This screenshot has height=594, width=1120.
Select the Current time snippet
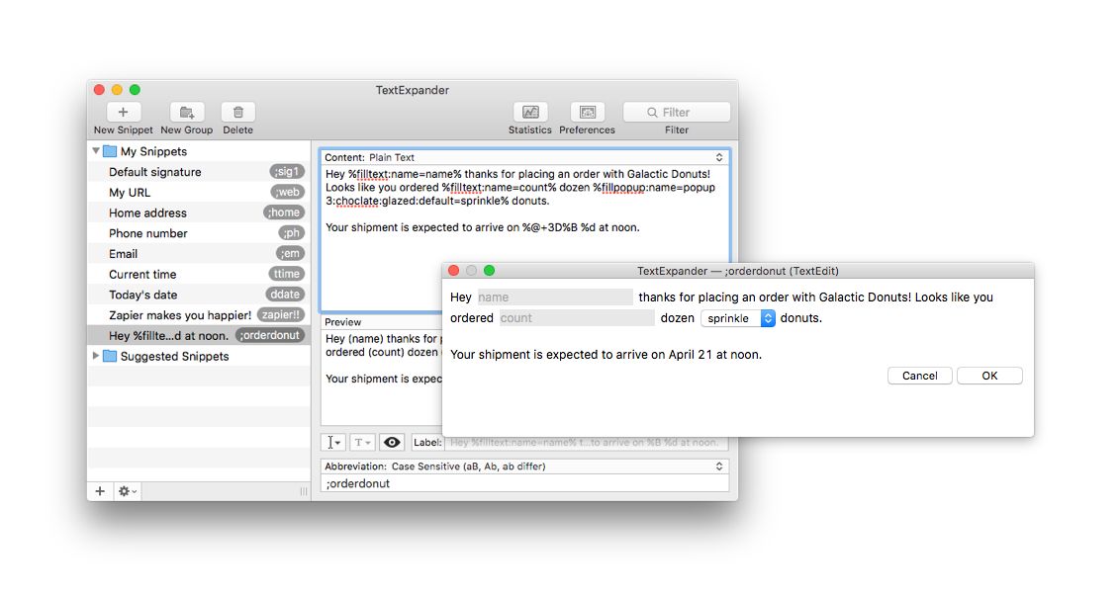pyautogui.click(x=199, y=274)
